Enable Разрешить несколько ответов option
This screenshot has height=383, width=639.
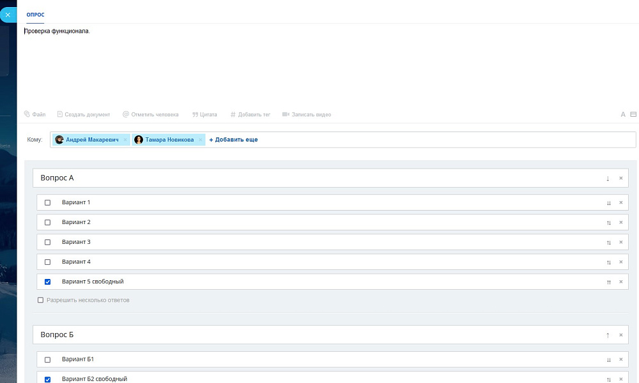(41, 300)
